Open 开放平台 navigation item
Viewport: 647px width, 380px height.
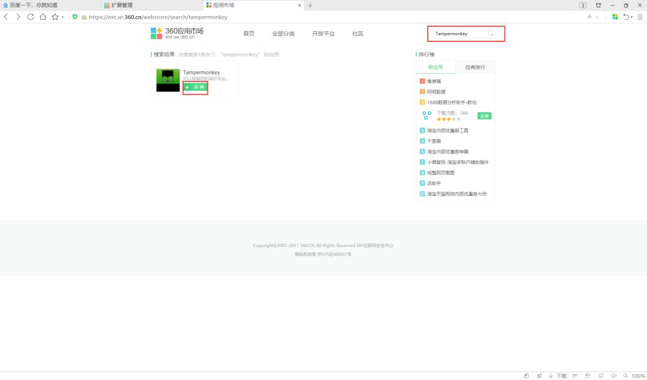323,34
